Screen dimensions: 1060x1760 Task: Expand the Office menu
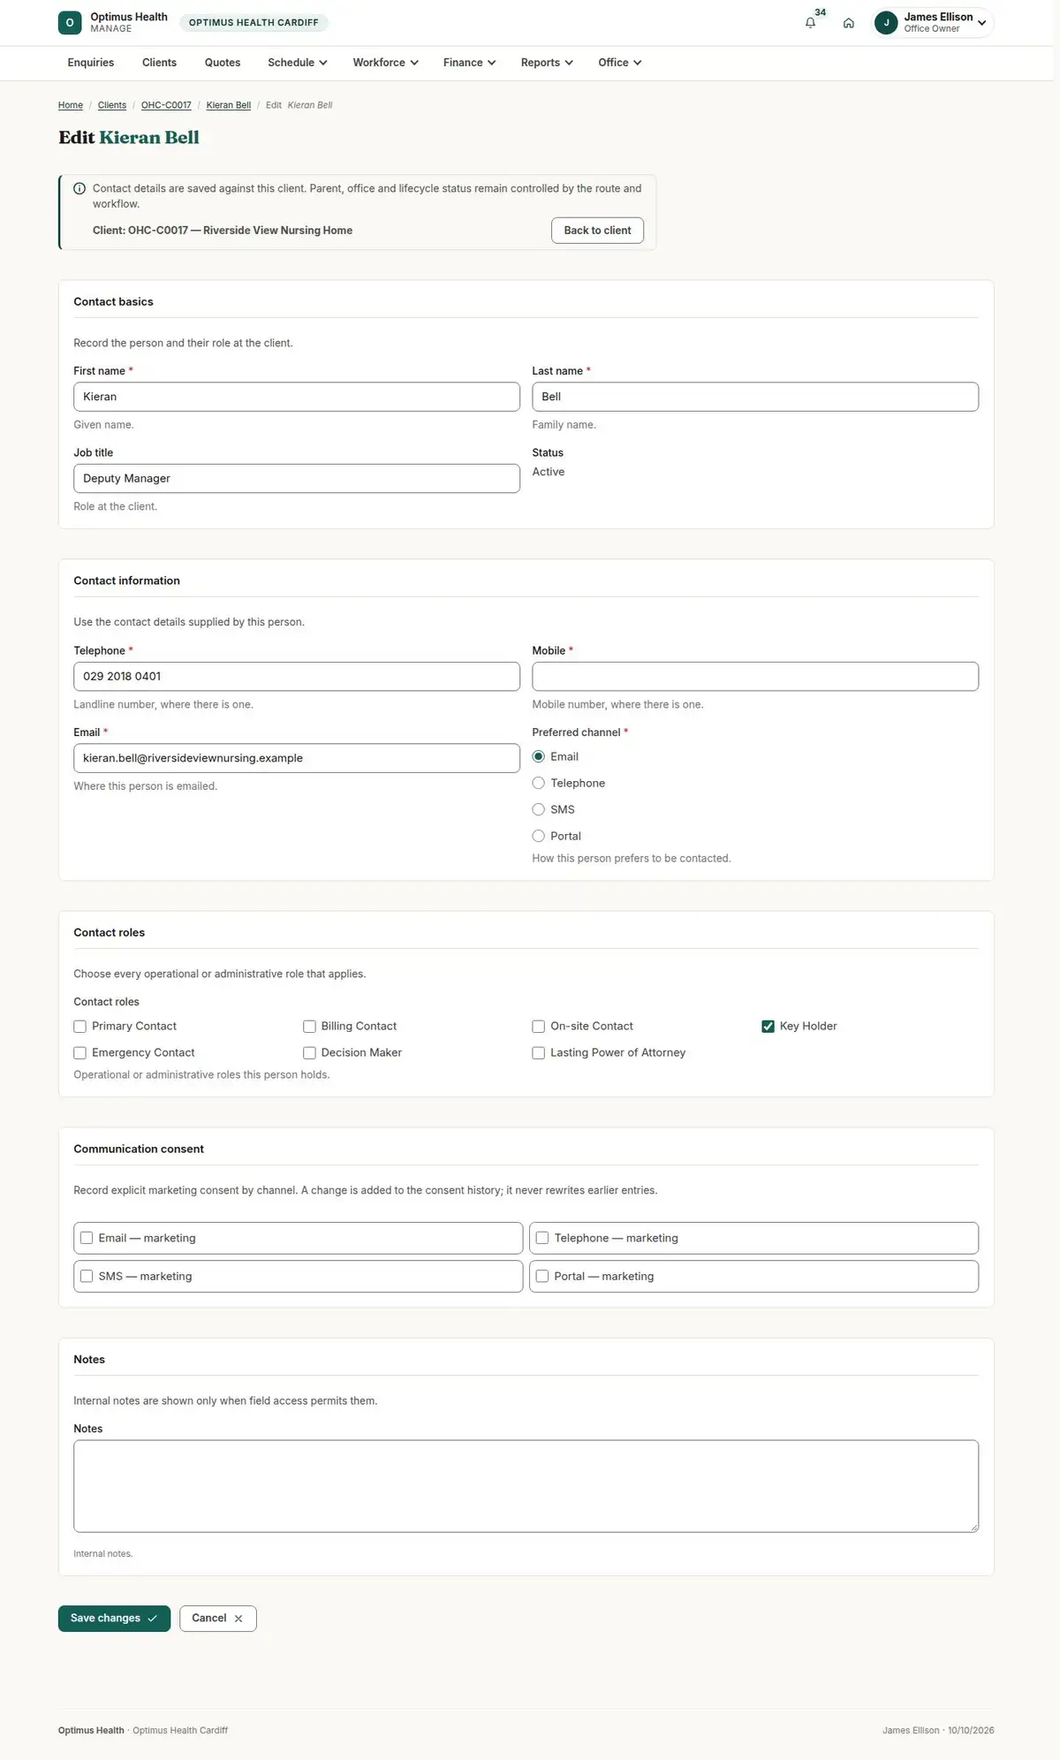[619, 63]
